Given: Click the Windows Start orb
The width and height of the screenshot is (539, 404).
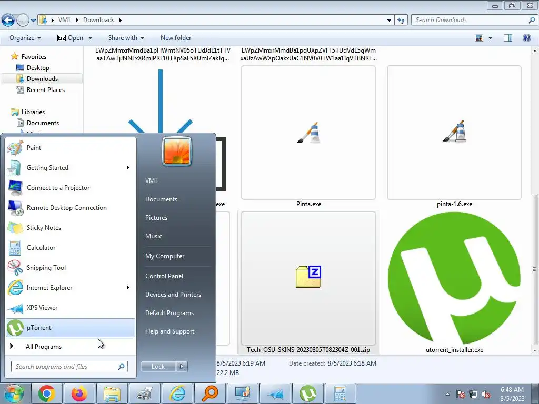Looking at the screenshot, I should click(14, 393).
